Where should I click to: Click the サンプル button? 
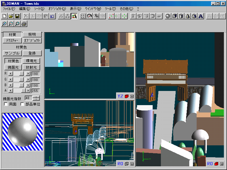12,53
